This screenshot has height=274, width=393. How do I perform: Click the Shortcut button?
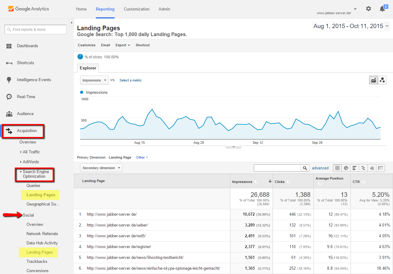[x=143, y=45]
